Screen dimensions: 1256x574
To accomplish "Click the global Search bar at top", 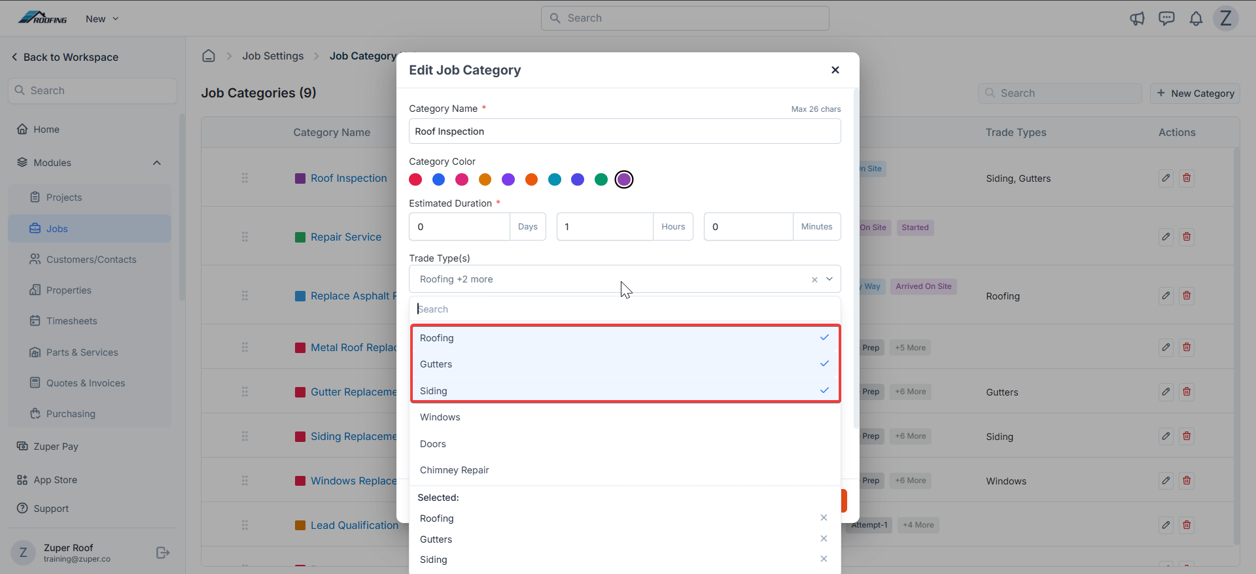I will [685, 18].
